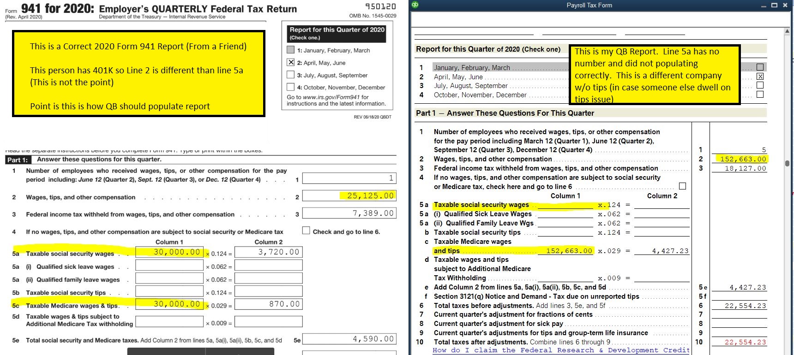The width and height of the screenshot is (794, 355).
Task: Toggle the April, May, June checkbox in QuickBooks form
Action: click(x=760, y=77)
